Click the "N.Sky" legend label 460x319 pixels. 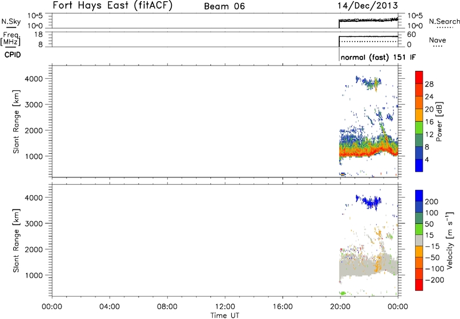pyautogui.click(x=11, y=21)
